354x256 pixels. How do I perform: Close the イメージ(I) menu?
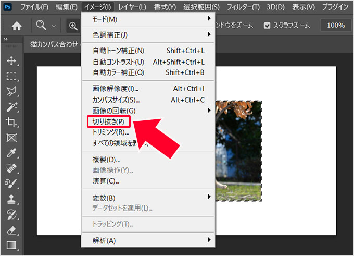pos(97,7)
